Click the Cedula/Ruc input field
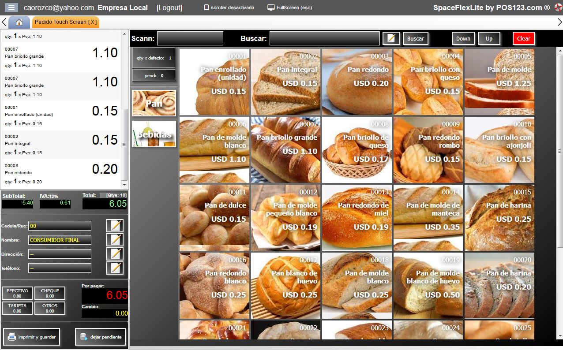The image size is (563, 350). coord(60,226)
